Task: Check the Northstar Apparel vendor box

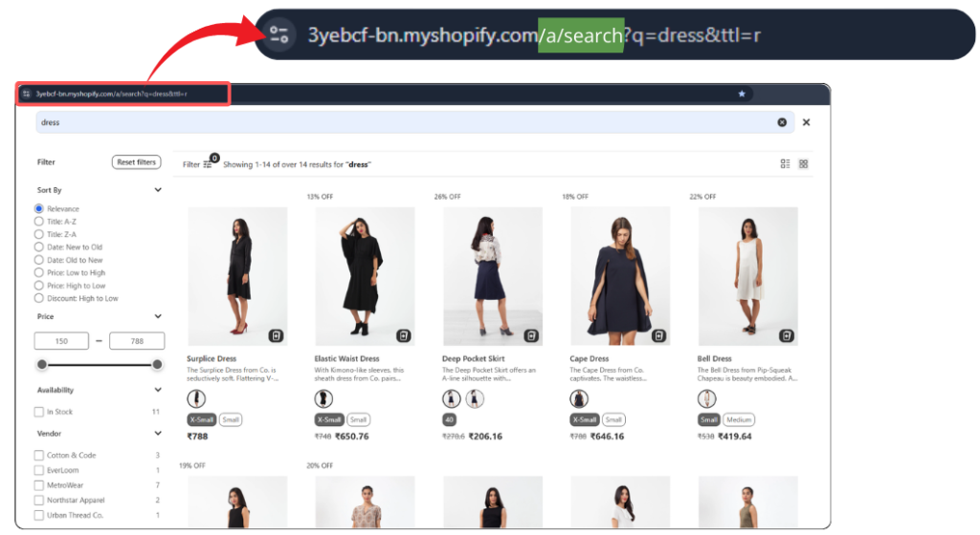Action: pos(38,500)
